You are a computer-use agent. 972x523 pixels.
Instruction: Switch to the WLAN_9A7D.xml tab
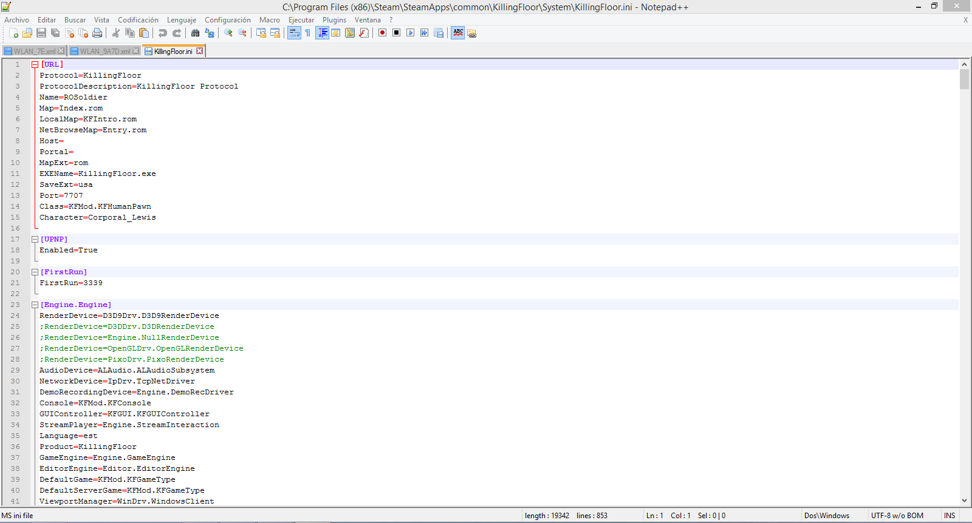[x=104, y=52]
